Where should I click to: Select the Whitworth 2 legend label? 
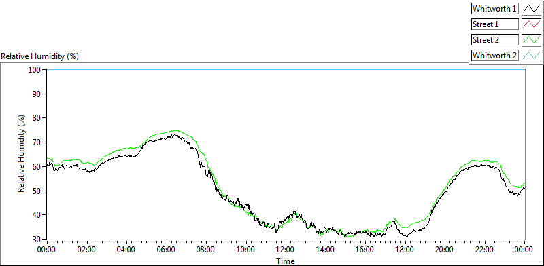495,56
